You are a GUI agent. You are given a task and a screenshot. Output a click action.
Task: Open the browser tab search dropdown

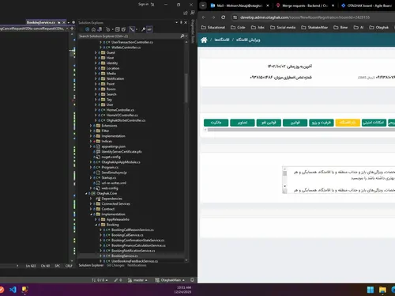(203, 6)
